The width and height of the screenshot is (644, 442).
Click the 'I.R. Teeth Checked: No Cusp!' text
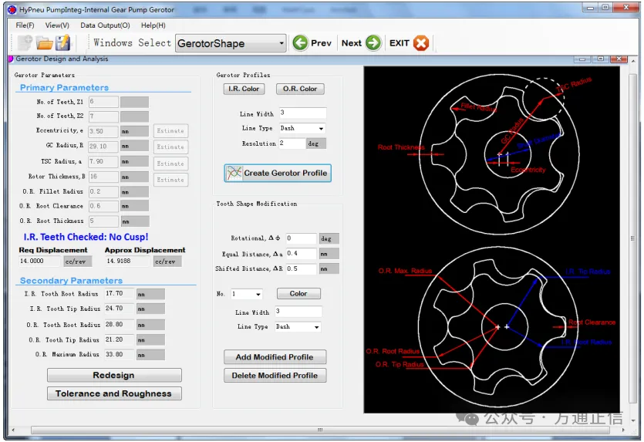86,237
